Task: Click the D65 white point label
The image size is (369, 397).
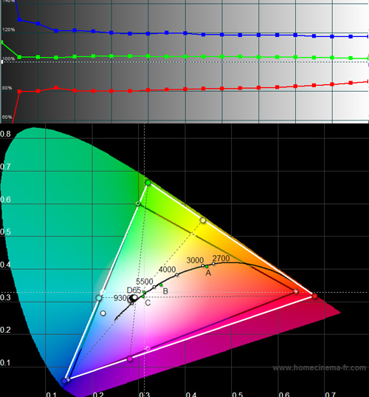Action: pyautogui.click(x=134, y=290)
